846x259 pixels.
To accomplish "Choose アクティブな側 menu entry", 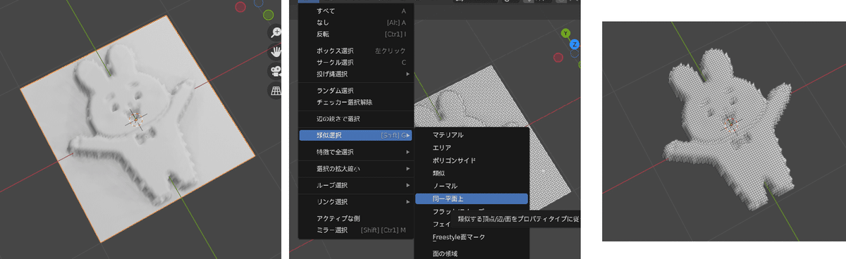I will point(356,219).
